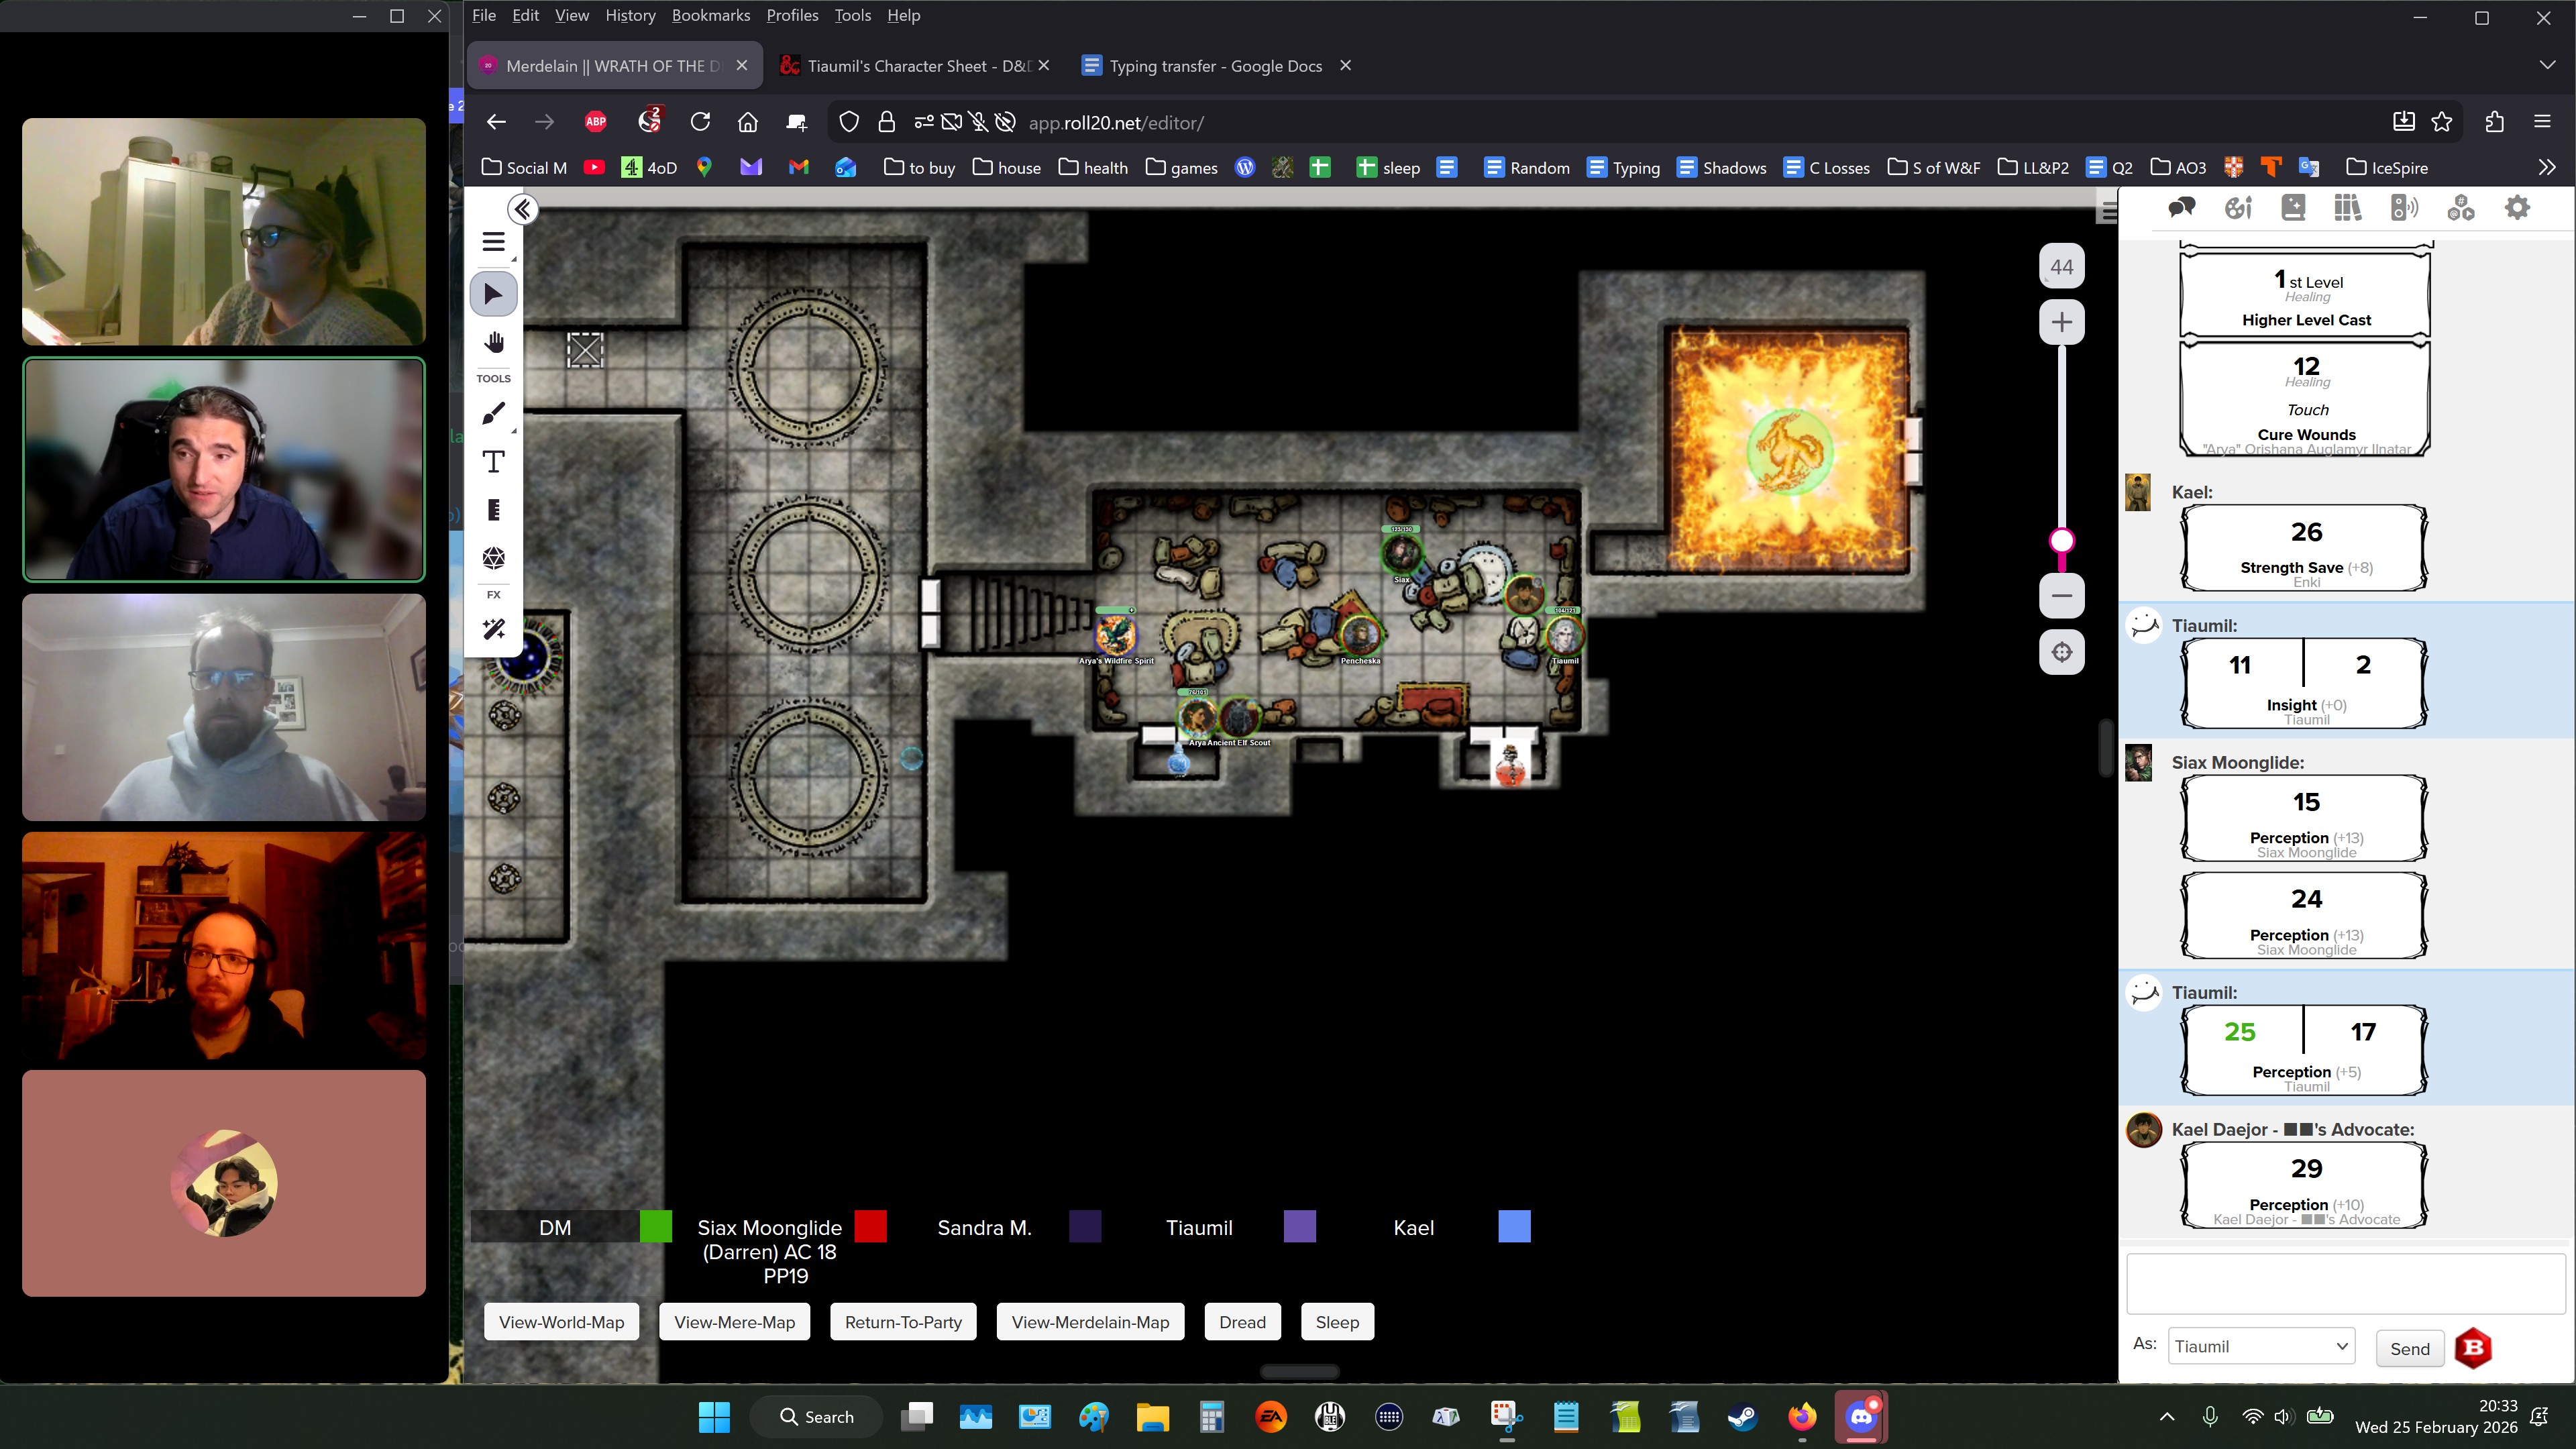The width and height of the screenshot is (2576, 1449).
Task: Click the Send chat button
Action: coord(2409,1348)
